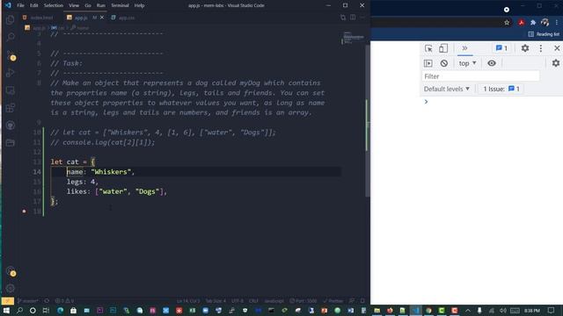Viewport: 563px width, 316px height.
Task: Click the editor vertical scrollbar
Action: click(368, 120)
